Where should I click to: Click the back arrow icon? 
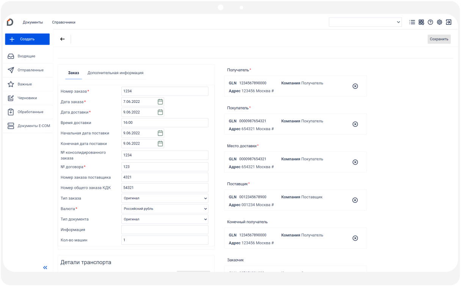(63, 39)
